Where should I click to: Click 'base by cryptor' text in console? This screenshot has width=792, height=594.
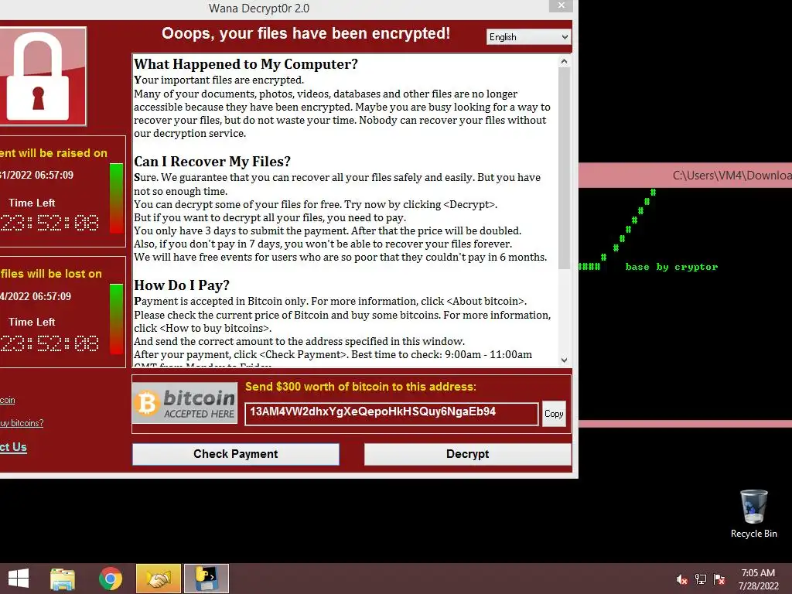(x=671, y=267)
